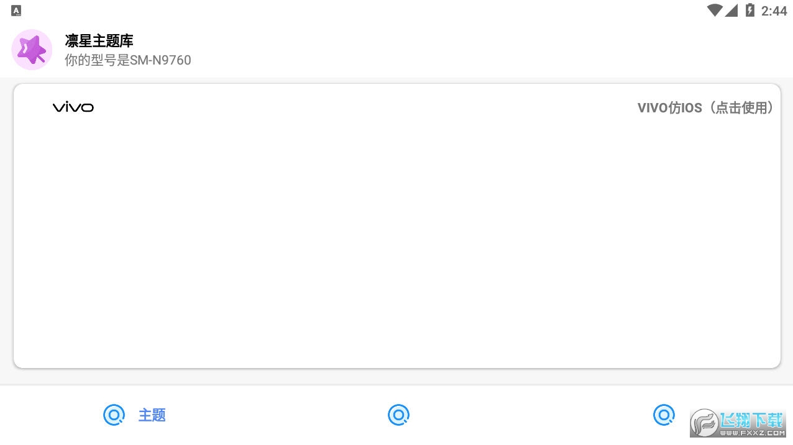Tap the keyboard input indicator icon
The width and height of the screenshot is (793, 445).
tap(16, 11)
